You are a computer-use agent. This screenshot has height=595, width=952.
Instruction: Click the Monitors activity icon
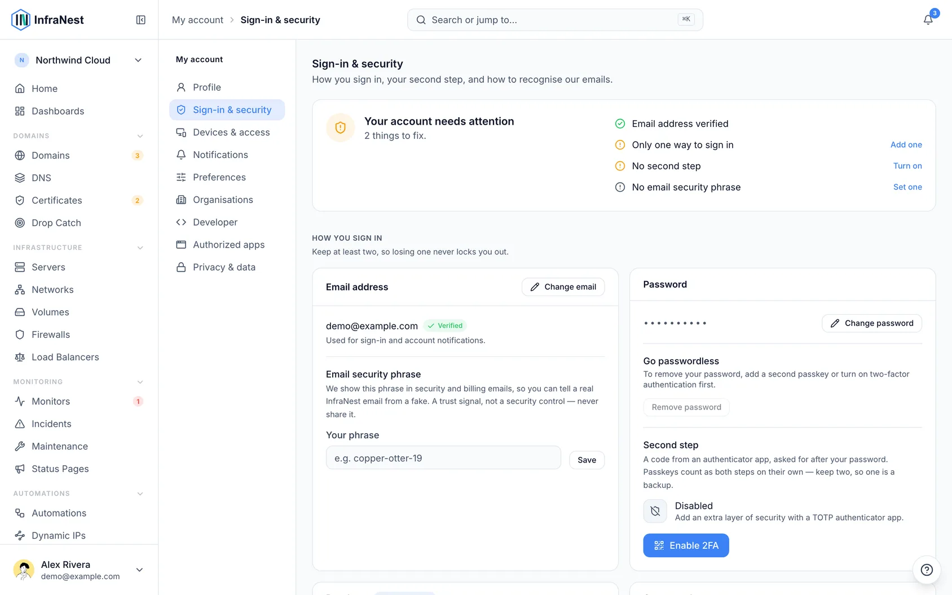click(x=20, y=401)
